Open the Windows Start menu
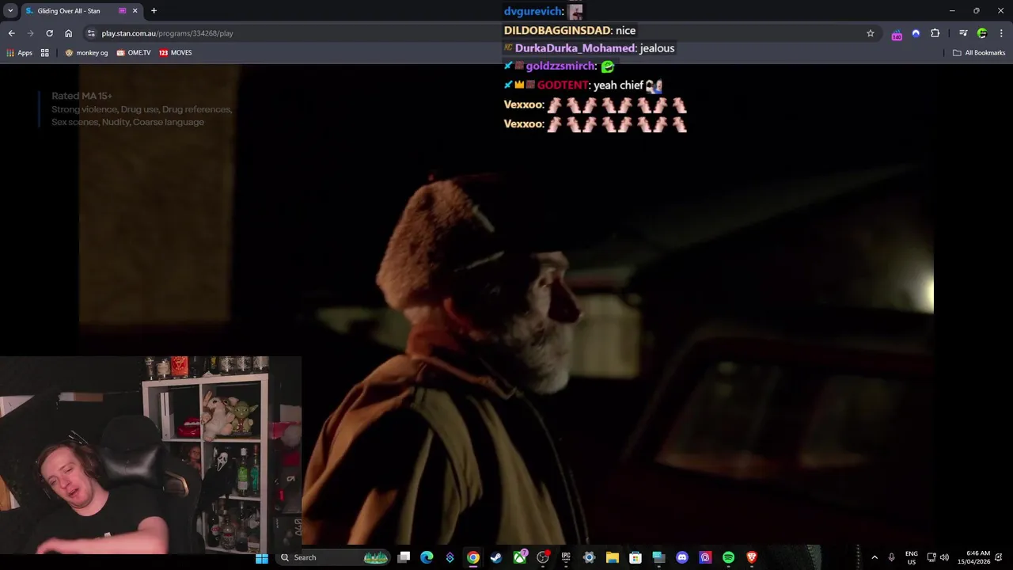 (262, 557)
